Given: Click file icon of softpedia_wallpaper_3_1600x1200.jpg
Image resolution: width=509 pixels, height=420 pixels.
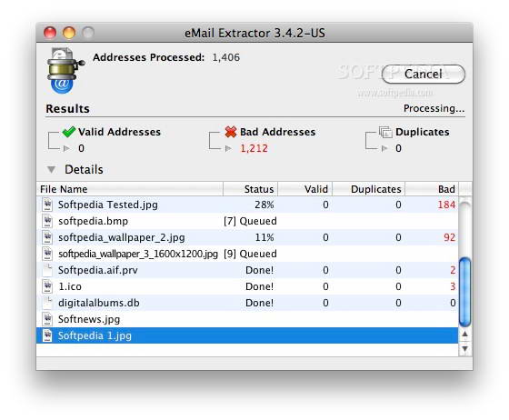Looking at the screenshot, I should pos(47,254).
